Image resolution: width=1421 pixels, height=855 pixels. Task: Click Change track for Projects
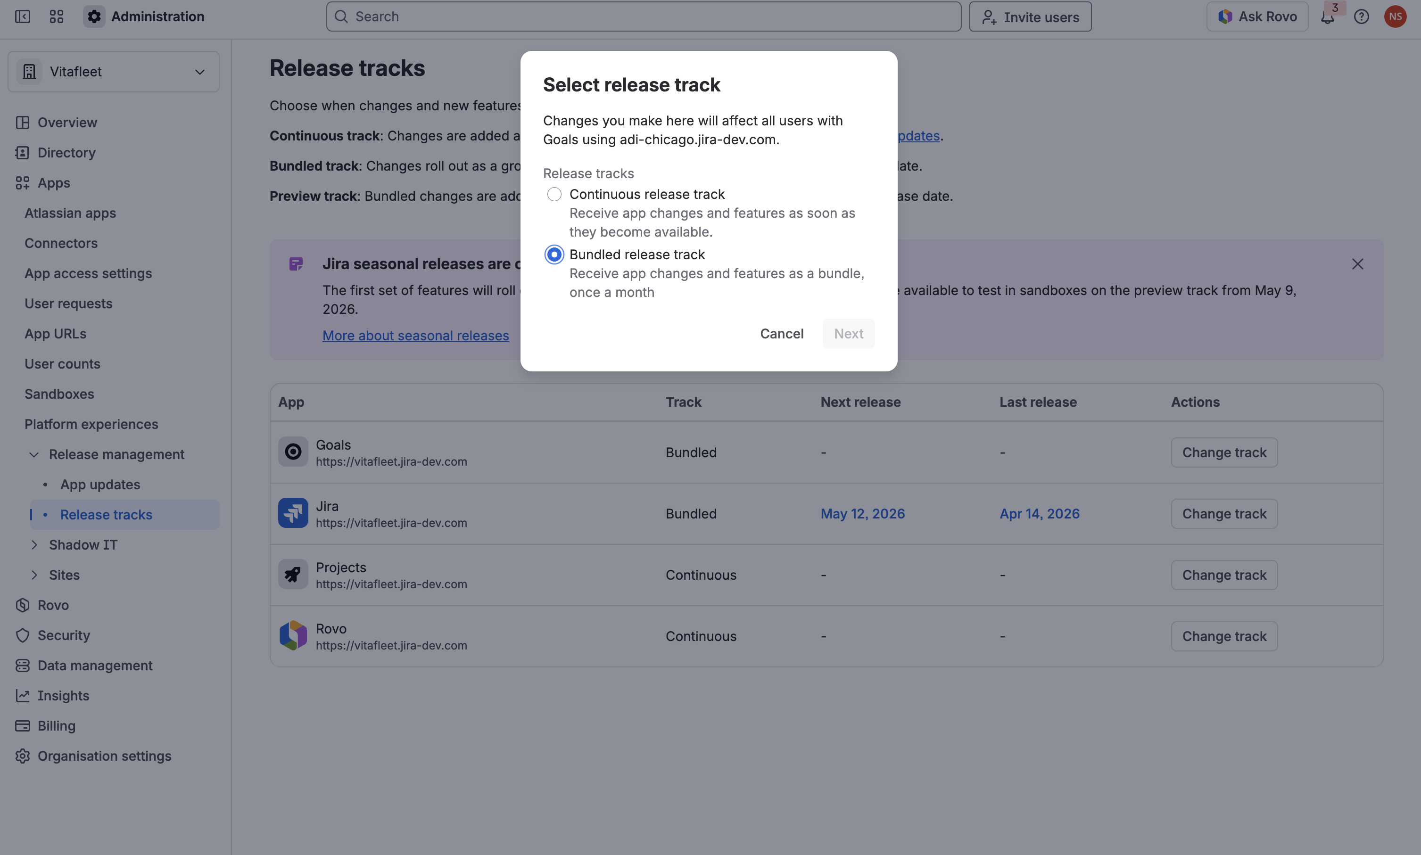click(x=1224, y=575)
